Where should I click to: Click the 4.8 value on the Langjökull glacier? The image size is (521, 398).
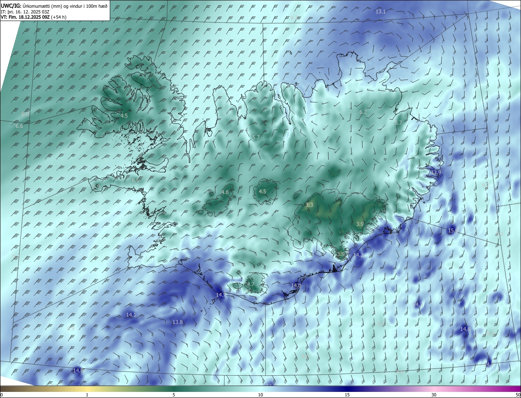point(225,192)
